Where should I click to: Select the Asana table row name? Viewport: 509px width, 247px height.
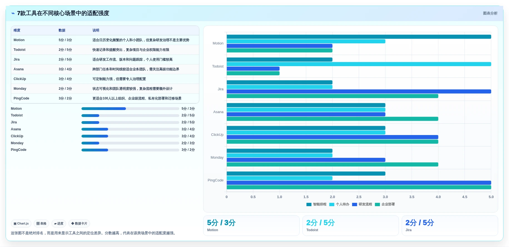(x=19, y=69)
